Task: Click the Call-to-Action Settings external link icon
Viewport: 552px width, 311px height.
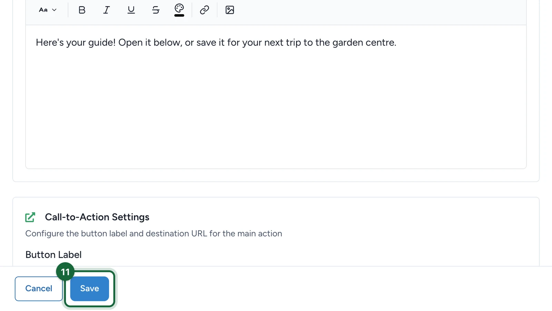Action: (30, 217)
